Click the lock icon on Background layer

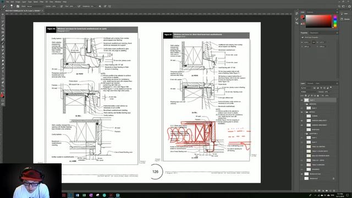pyautogui.click(x=333, y=178)
